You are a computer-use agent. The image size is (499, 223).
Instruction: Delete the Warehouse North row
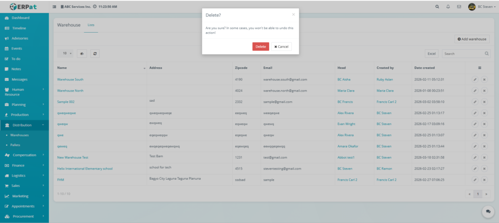pos(484,91)
